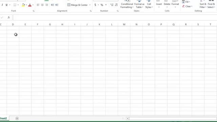Align text left
Screen dimensions: 217x122
[38, 5]
